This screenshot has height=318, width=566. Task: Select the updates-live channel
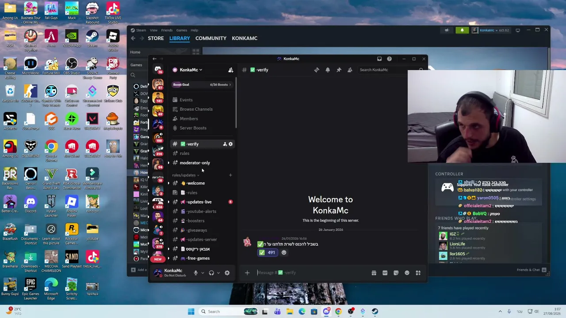click(202, 202)
